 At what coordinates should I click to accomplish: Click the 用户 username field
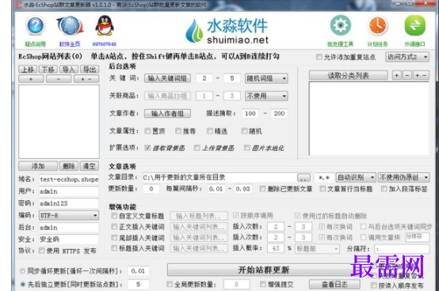pyautogui.click(x=69, y=191)
